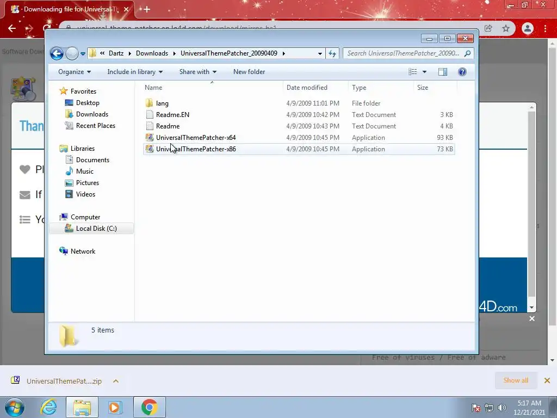
Task: Close the Downloading file Chrome tab
Action: (x=126, y=9)
